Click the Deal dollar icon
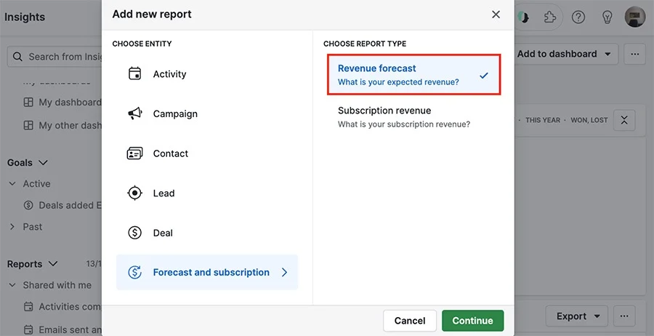 [134, 233]
